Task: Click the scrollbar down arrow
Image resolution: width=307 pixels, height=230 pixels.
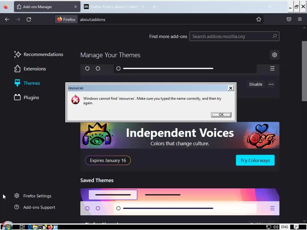Action: point(304,221)
